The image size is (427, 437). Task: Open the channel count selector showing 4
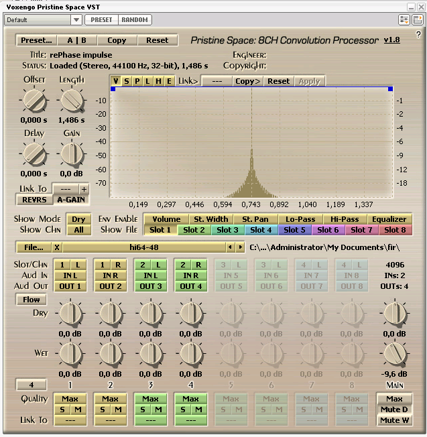pyautogui.click(x=32, y=385)
